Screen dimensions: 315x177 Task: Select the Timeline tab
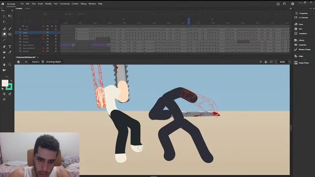[19, 8]
